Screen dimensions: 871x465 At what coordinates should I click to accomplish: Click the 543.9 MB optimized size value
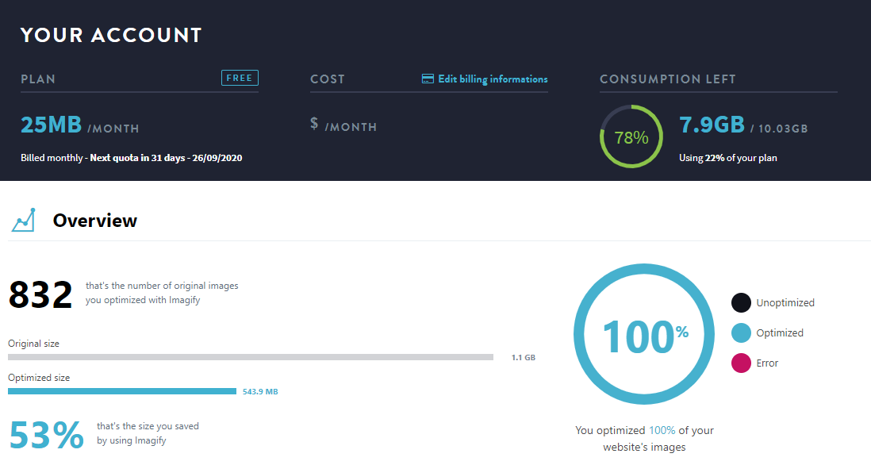pyautogui.click(x=260, y=391)
